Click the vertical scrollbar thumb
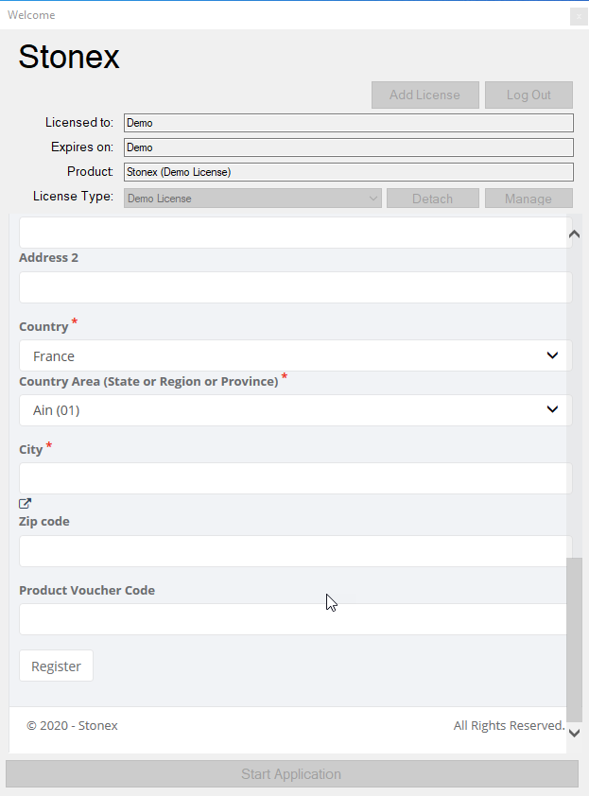 click(x=574, y=640)
